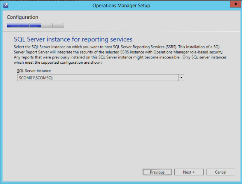Click the last unfilled progress bar segment
The height and width of the screenshot is (184, 242).
[58, 25]
